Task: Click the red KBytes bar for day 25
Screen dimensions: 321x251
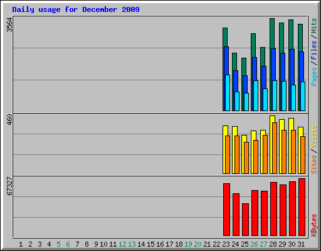Action: (x=245, y=220)
